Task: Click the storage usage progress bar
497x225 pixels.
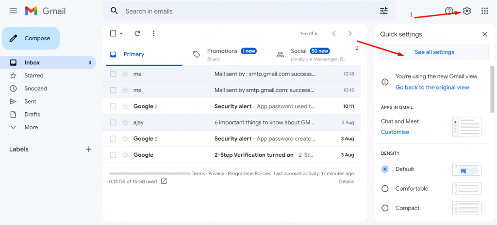Action: 149,174
